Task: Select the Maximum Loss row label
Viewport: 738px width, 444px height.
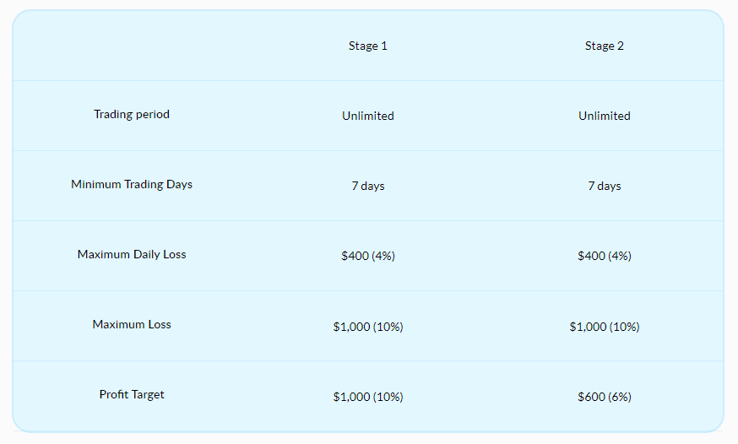Action: pos(132,324)
